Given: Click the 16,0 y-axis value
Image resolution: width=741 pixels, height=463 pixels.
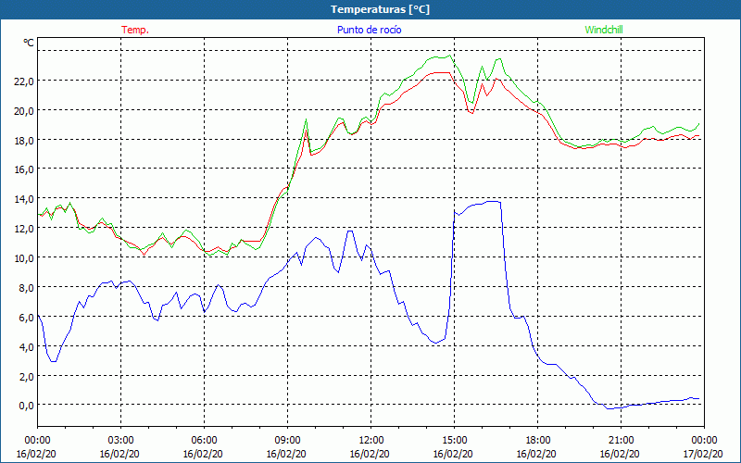Looking at the screenshot, I should point(24,170).
